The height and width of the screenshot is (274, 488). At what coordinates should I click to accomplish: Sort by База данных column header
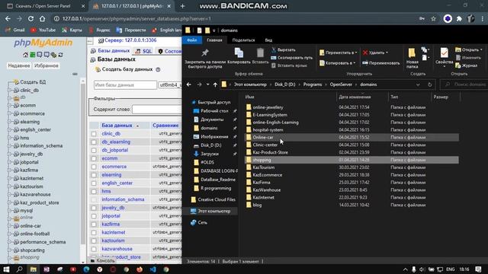pyautogui.click(x=117, y=126)
